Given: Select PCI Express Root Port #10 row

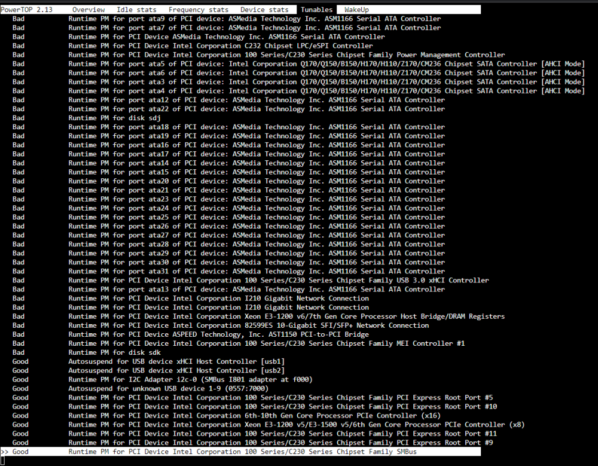Looking at the screenshot, I should [255, 407].
